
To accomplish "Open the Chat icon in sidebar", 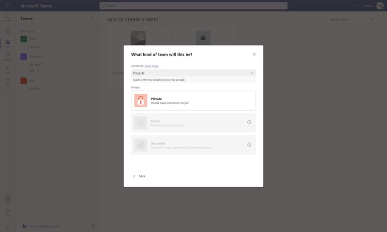I will [x=8, y=30].
